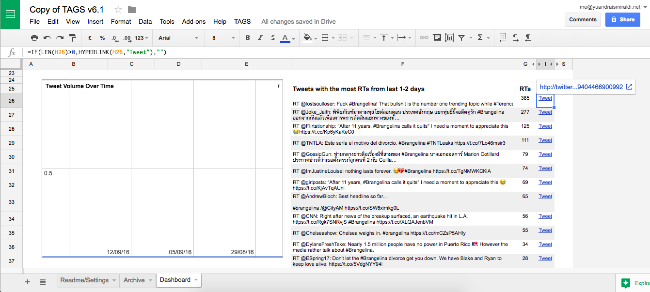Open the 123 more formats dropdown

click(x=142, y=38)
